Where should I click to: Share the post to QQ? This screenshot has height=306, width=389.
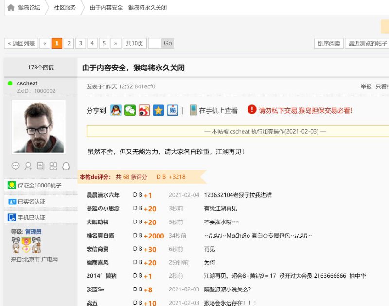coord(116,110)
